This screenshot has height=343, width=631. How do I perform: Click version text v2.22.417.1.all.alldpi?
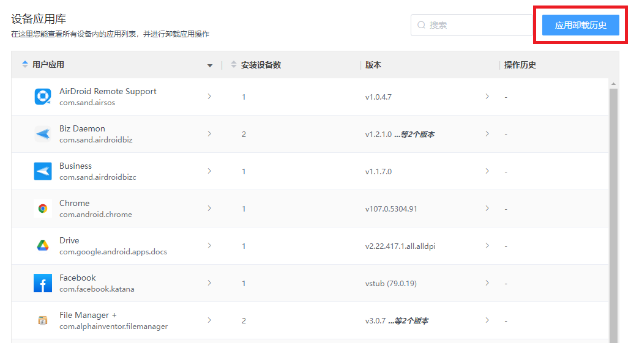coord(400,246)
